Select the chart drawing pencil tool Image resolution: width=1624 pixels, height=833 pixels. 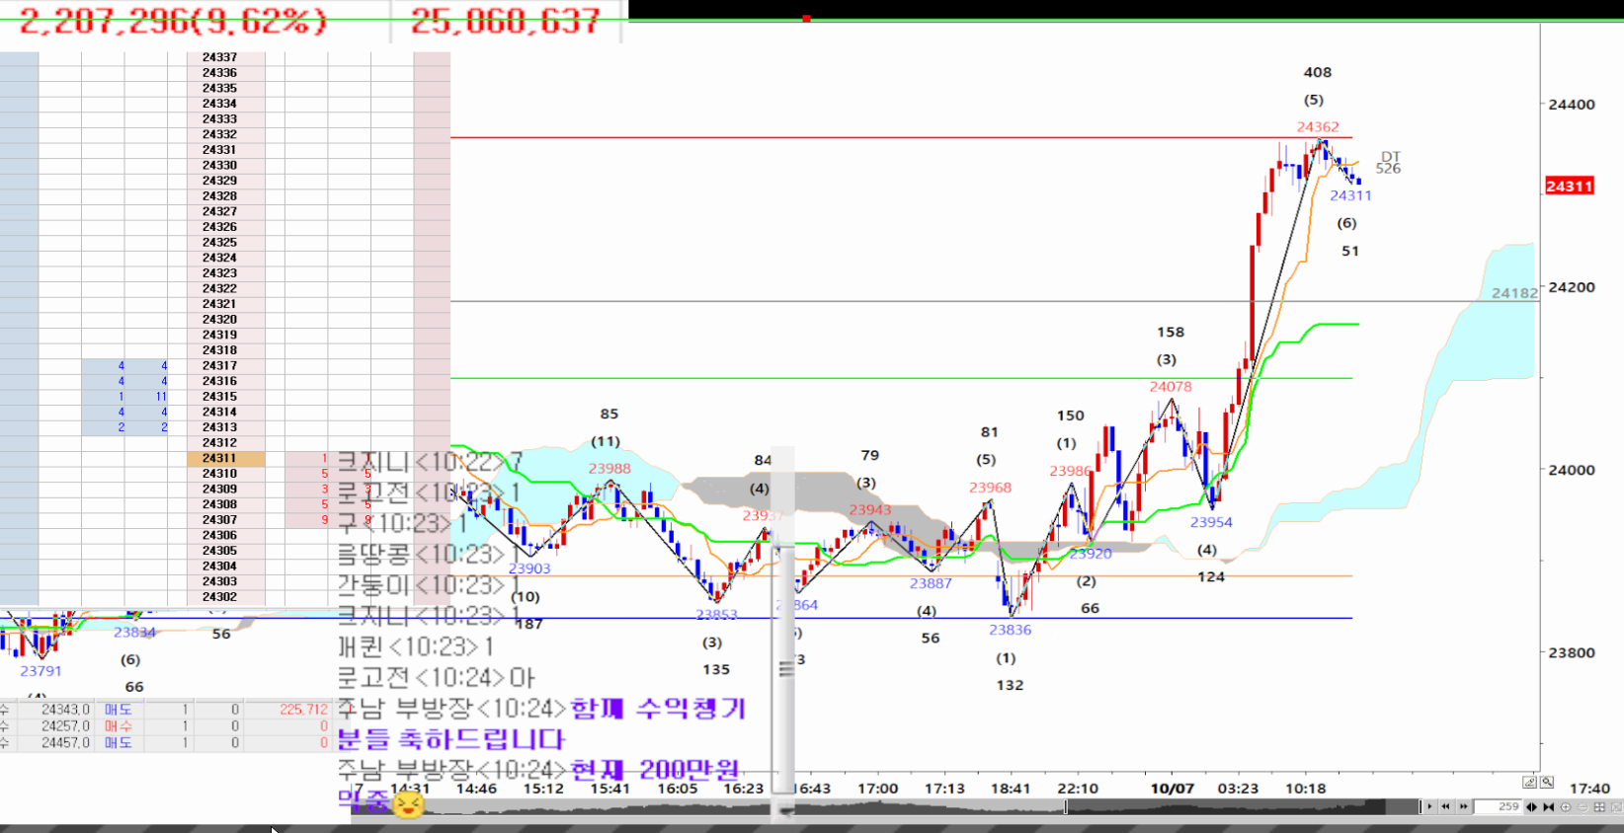[1529, 782]
